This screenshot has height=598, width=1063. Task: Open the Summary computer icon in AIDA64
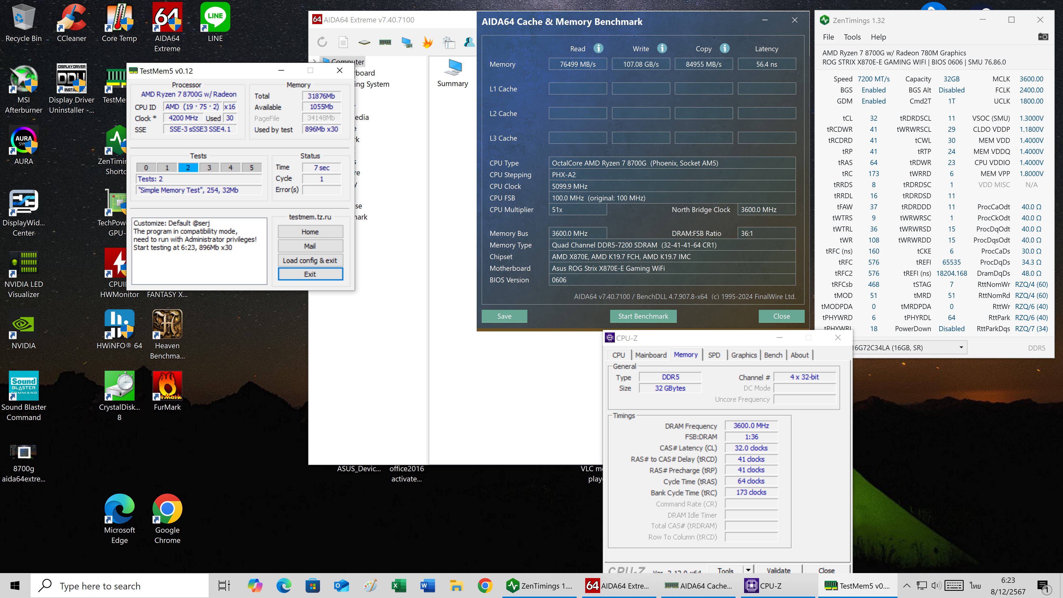[453, 73]
